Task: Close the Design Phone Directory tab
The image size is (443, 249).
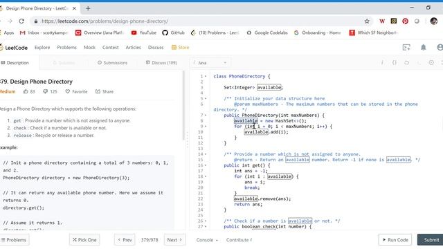Action: (74, 8)
